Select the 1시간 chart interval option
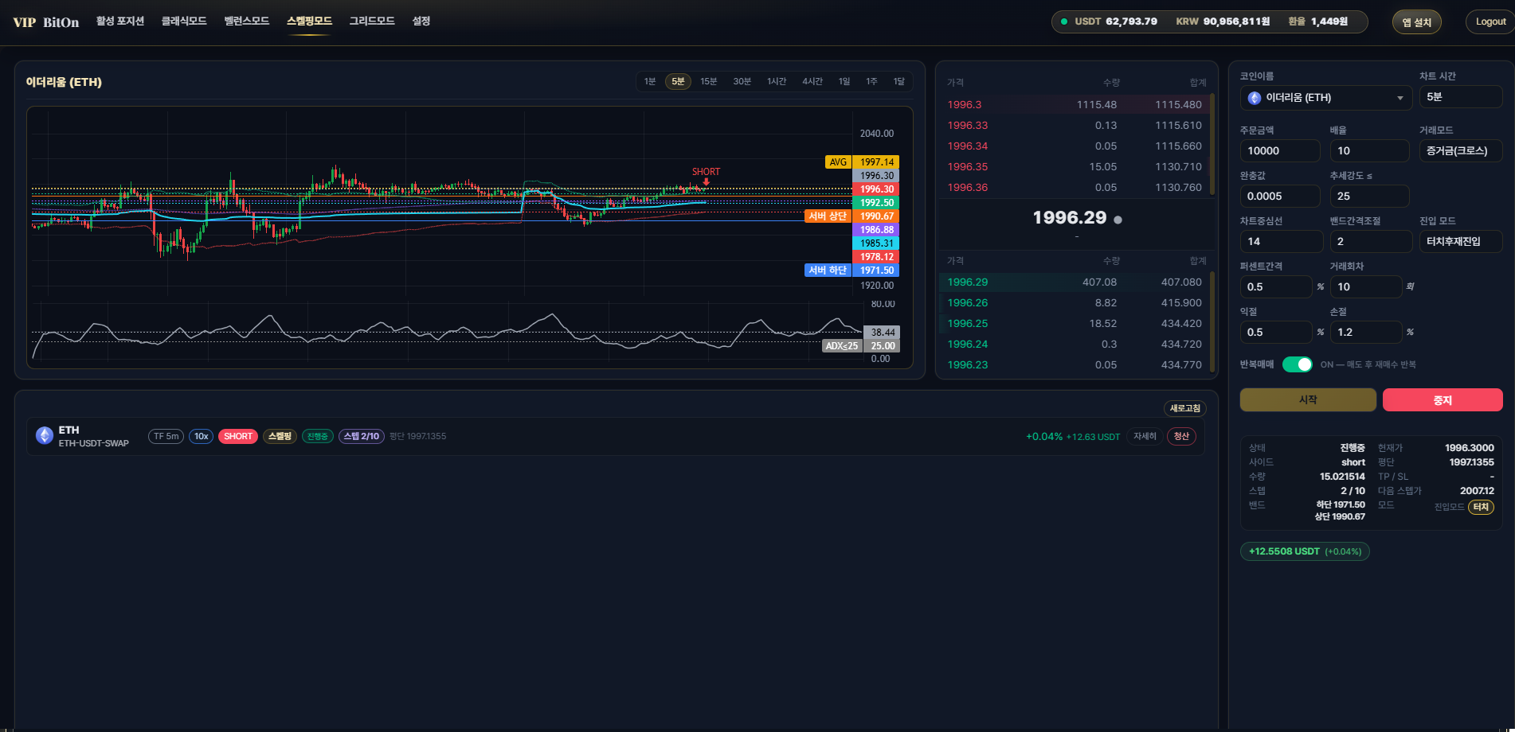The height and width of the screenshot is (732, 1515). (776, 81)
